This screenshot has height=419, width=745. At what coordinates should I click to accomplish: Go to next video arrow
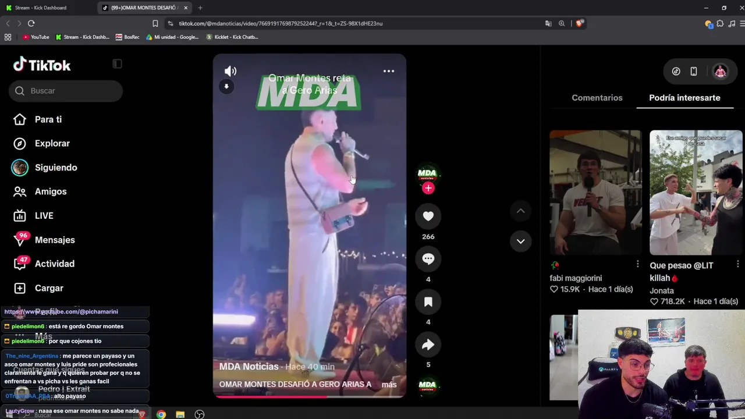[x=520, y=241]
